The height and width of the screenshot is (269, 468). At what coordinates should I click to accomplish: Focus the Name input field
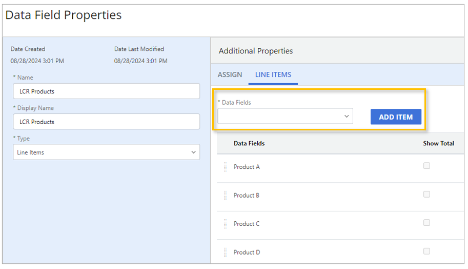coord(106,91)
